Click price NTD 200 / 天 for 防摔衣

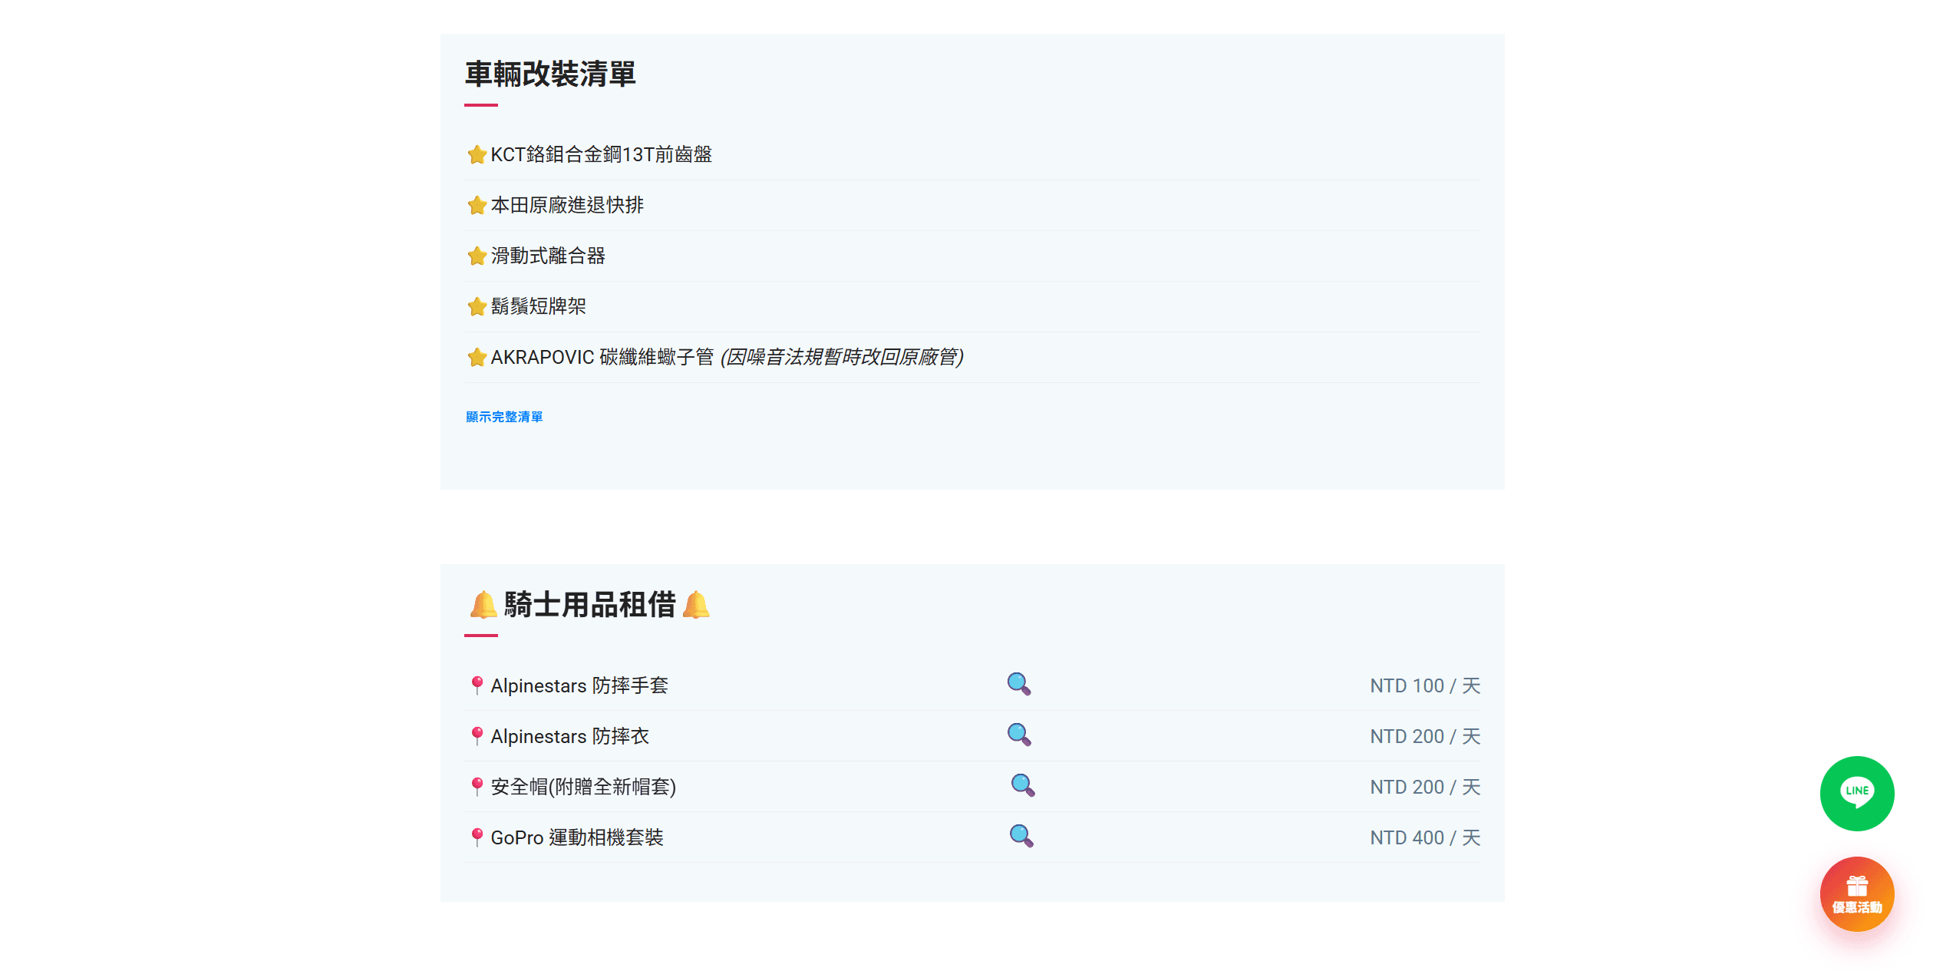[x=1425, y=736]
